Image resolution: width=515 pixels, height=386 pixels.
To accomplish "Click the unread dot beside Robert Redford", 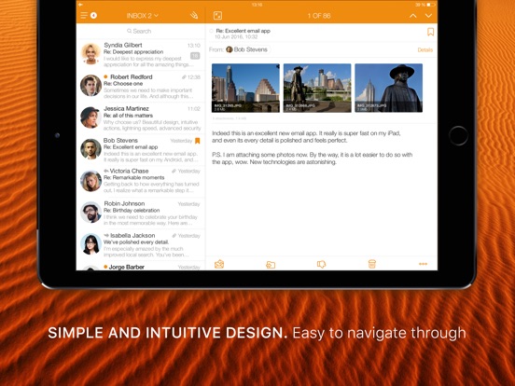I will [105, 76].
